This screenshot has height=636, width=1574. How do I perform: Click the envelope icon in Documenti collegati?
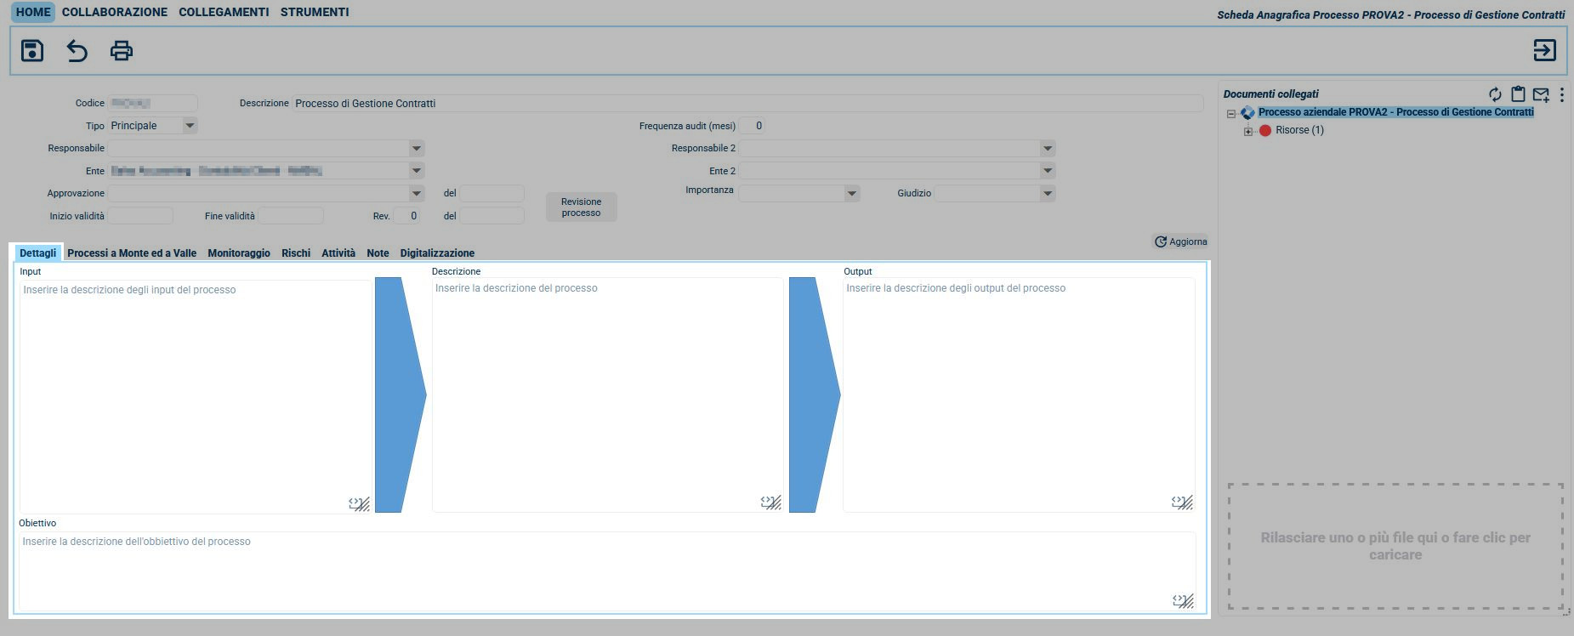[1541, 94]
